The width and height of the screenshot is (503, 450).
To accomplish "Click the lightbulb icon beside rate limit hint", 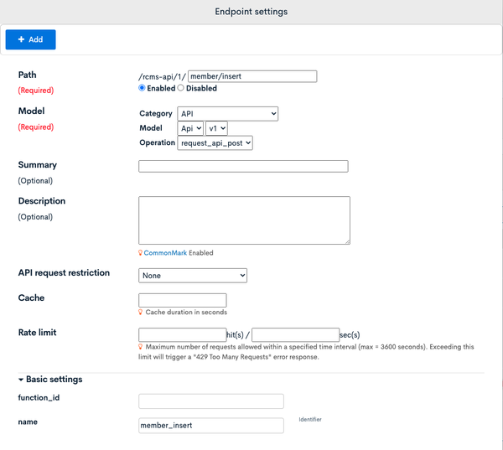I will point(140,347).
